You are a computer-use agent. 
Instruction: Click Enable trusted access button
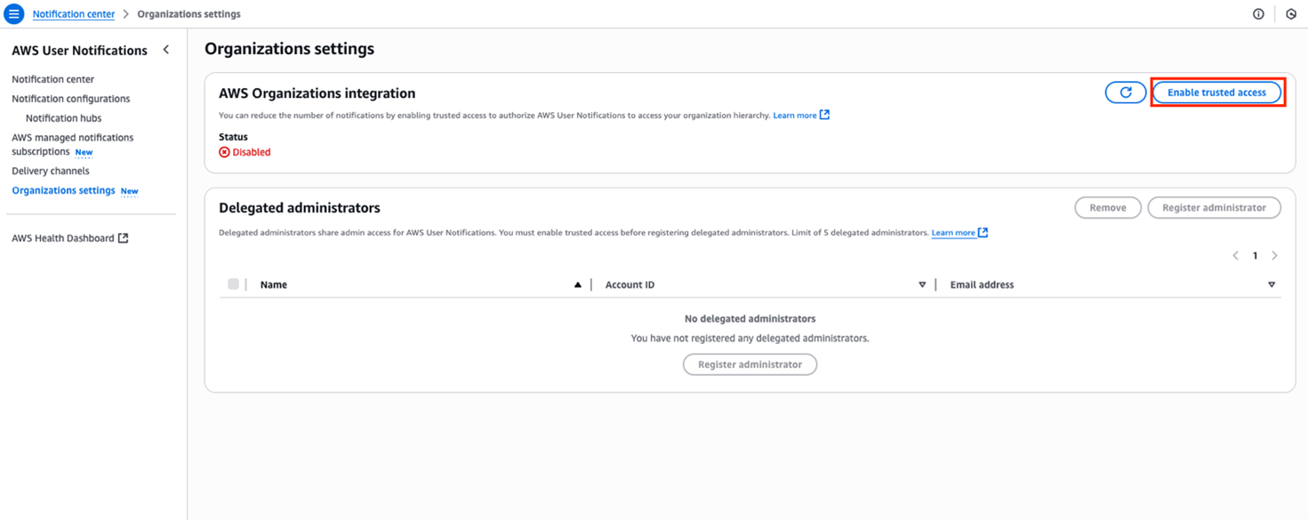(1216, 92)
